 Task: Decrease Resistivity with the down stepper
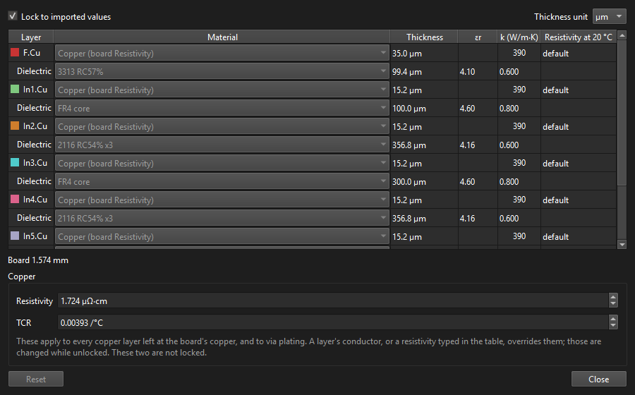[613, 304]
